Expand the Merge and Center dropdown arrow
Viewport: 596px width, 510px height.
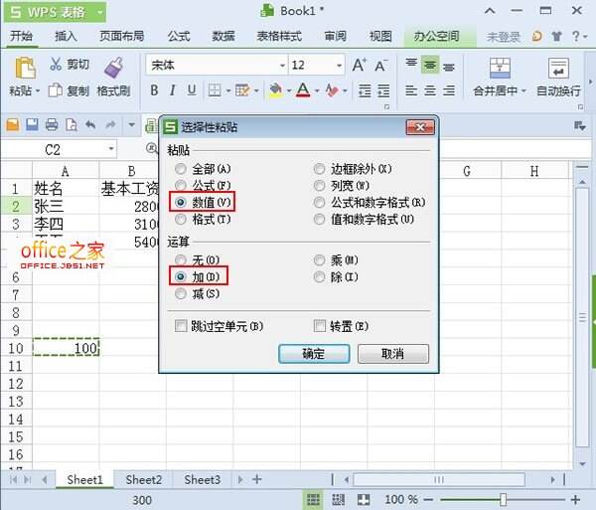(523, 90)
